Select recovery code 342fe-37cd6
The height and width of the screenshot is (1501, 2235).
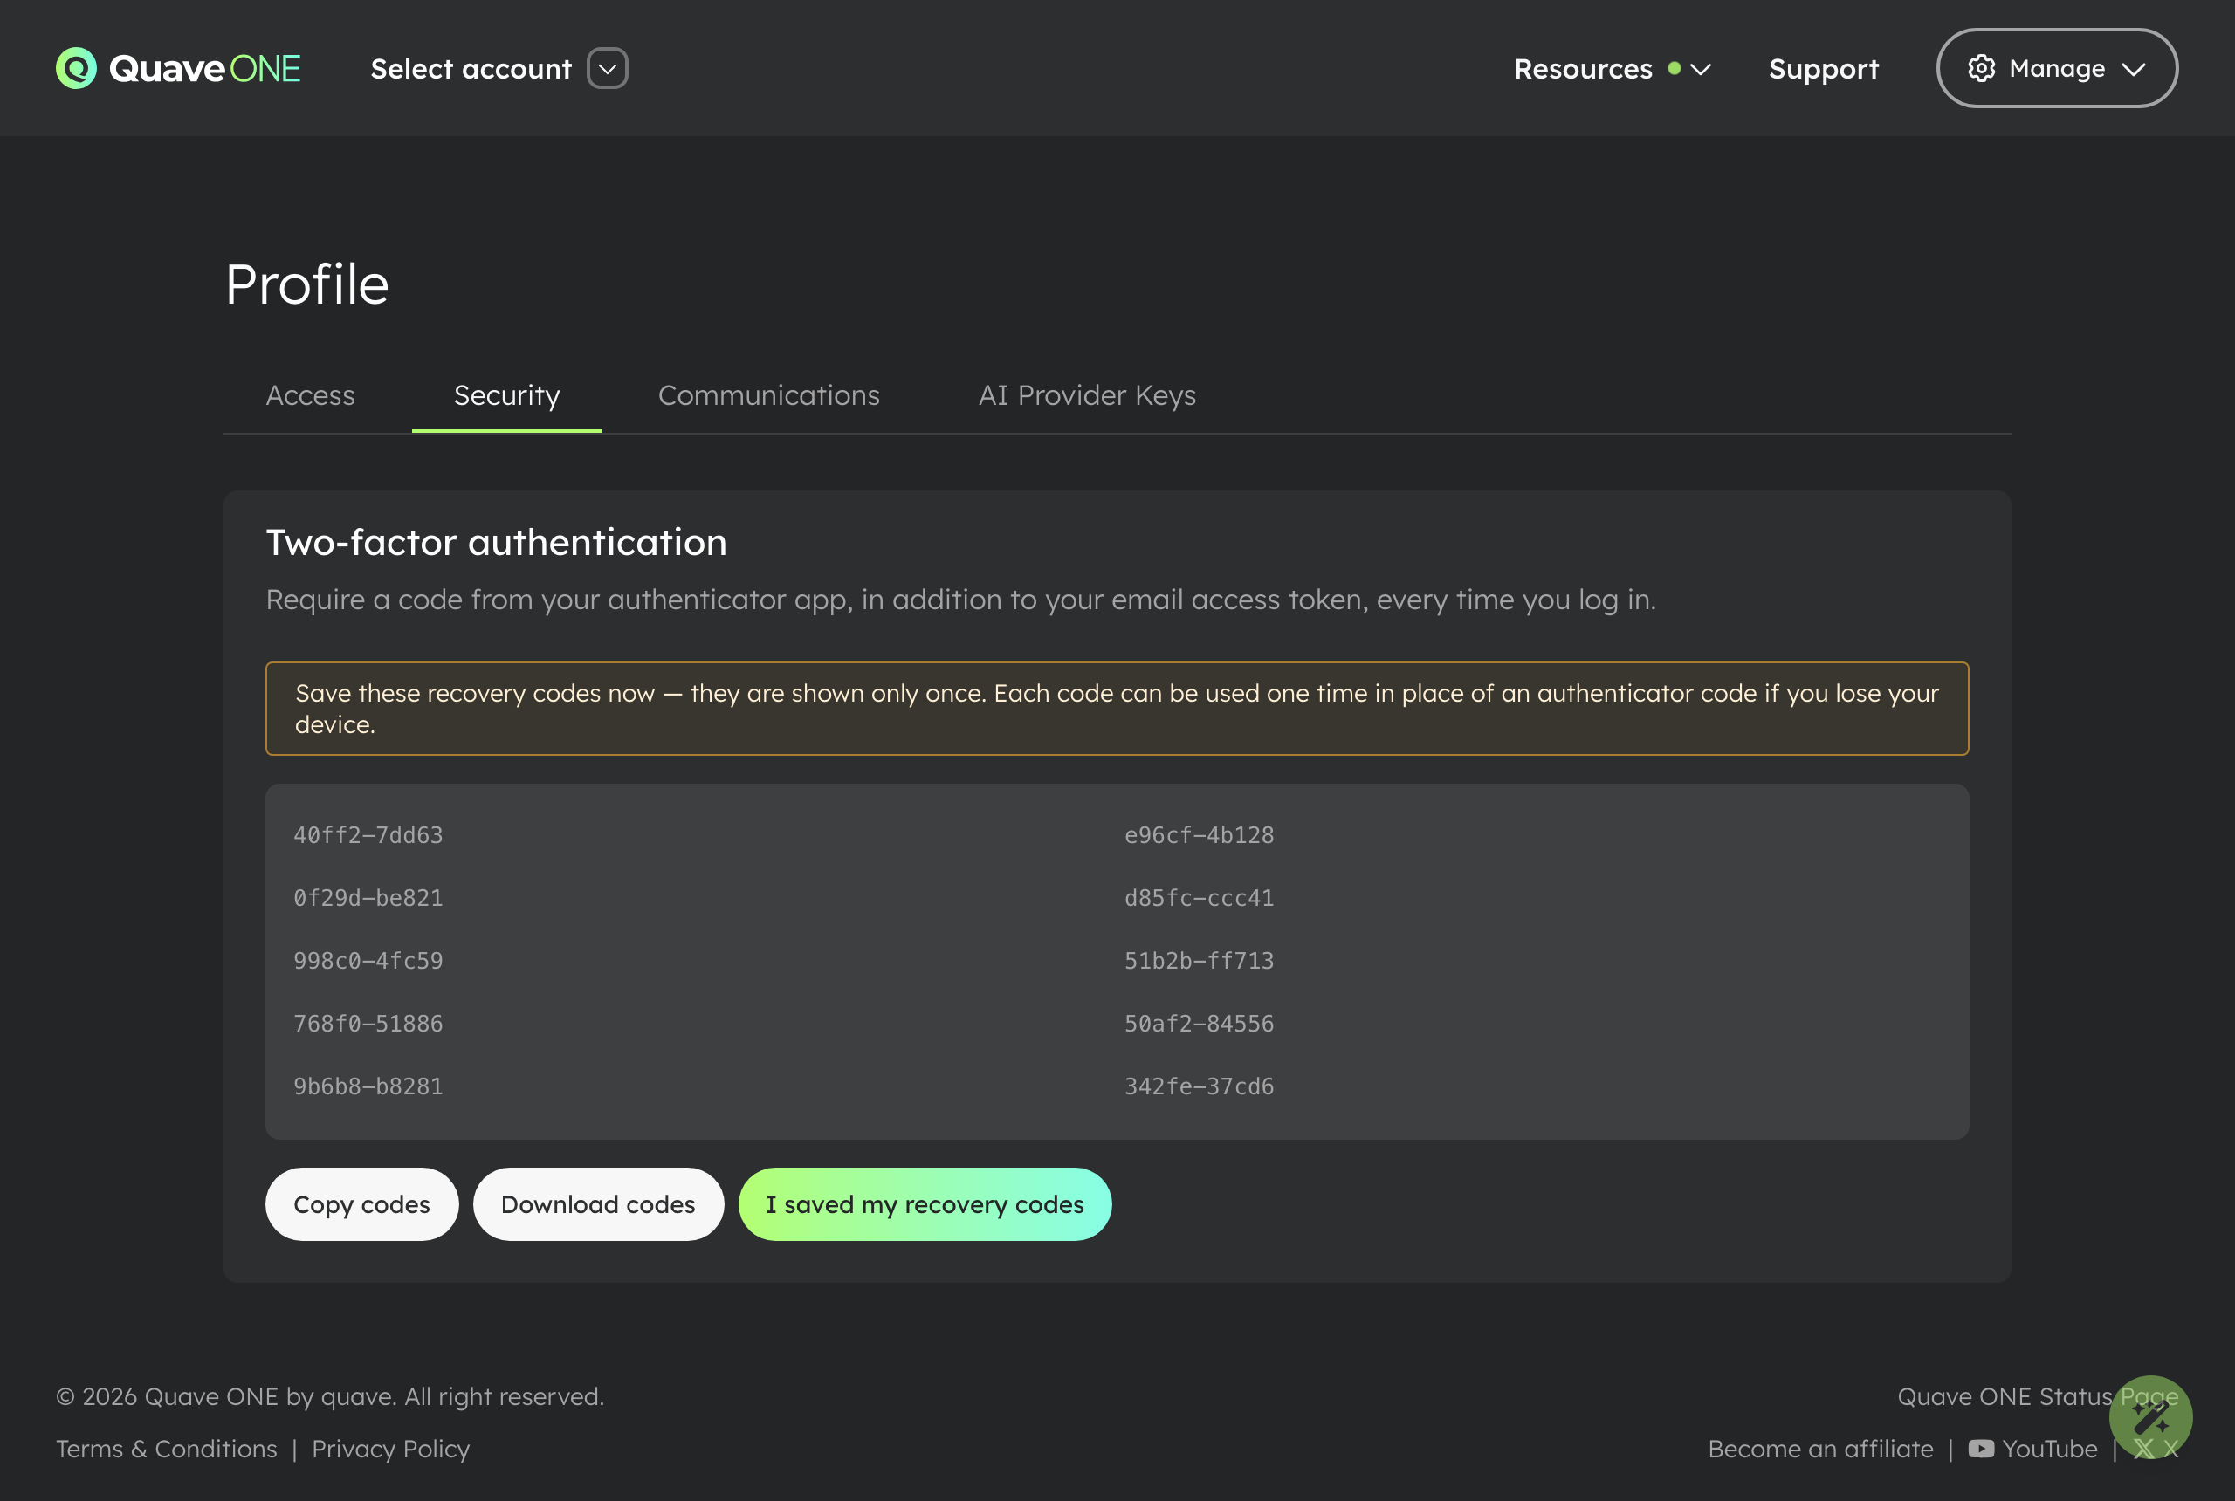[1199, 1086]
